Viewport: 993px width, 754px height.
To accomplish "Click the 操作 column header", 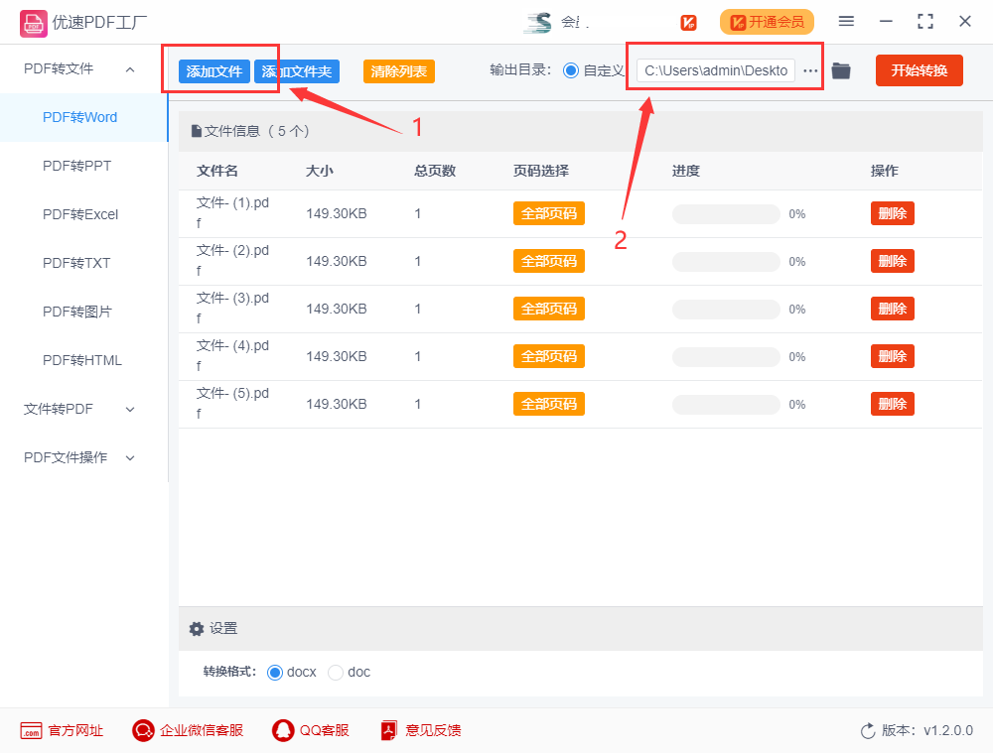I will (x=885, y=171).
